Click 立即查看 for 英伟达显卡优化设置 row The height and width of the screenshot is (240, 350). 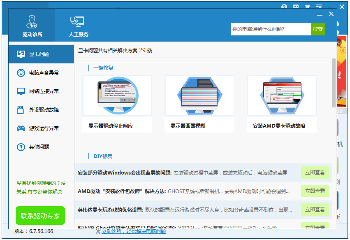(x=315, y=210)
